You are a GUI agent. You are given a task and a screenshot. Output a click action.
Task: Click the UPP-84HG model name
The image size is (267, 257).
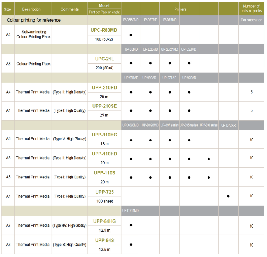point(104,221)
